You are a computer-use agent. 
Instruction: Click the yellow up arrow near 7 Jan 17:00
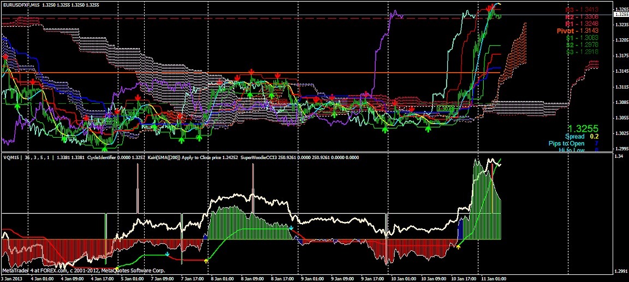pyautogui.click(x=206, y=261)
